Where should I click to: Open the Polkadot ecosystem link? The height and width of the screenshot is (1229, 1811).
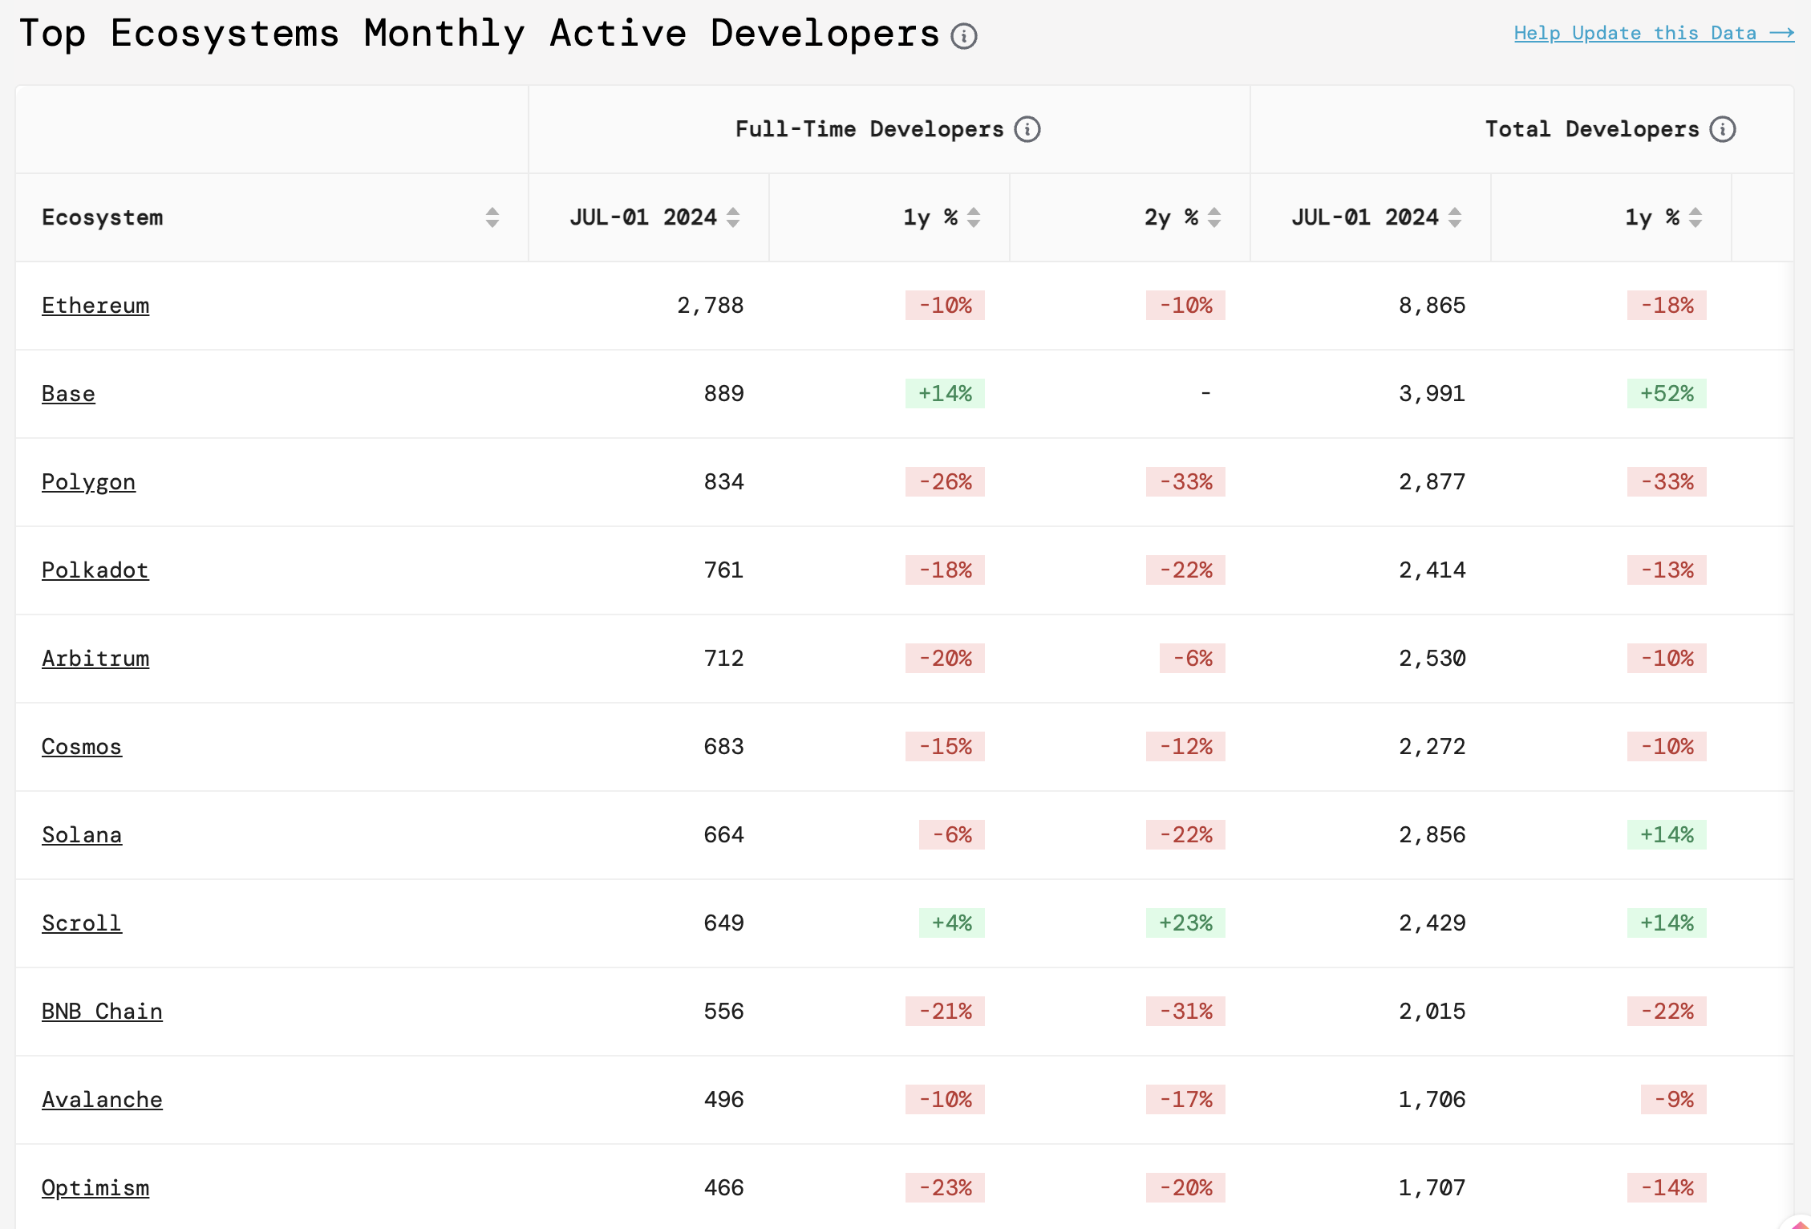(x=95, y=570)
